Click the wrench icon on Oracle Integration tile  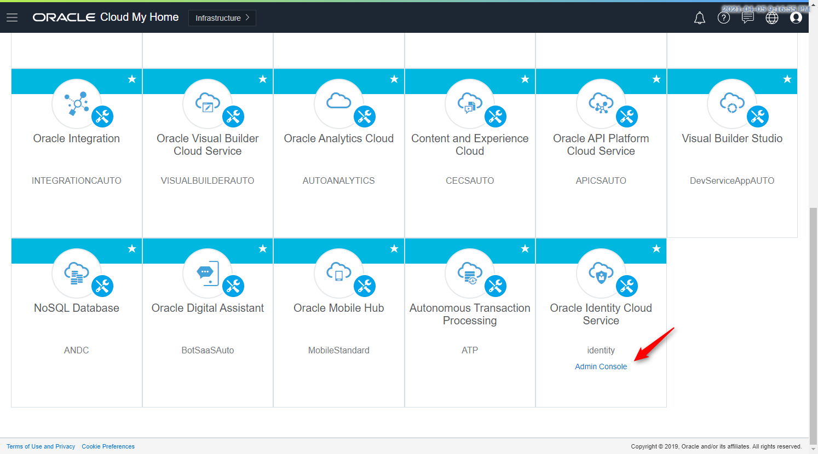click(x=103, y=116)
